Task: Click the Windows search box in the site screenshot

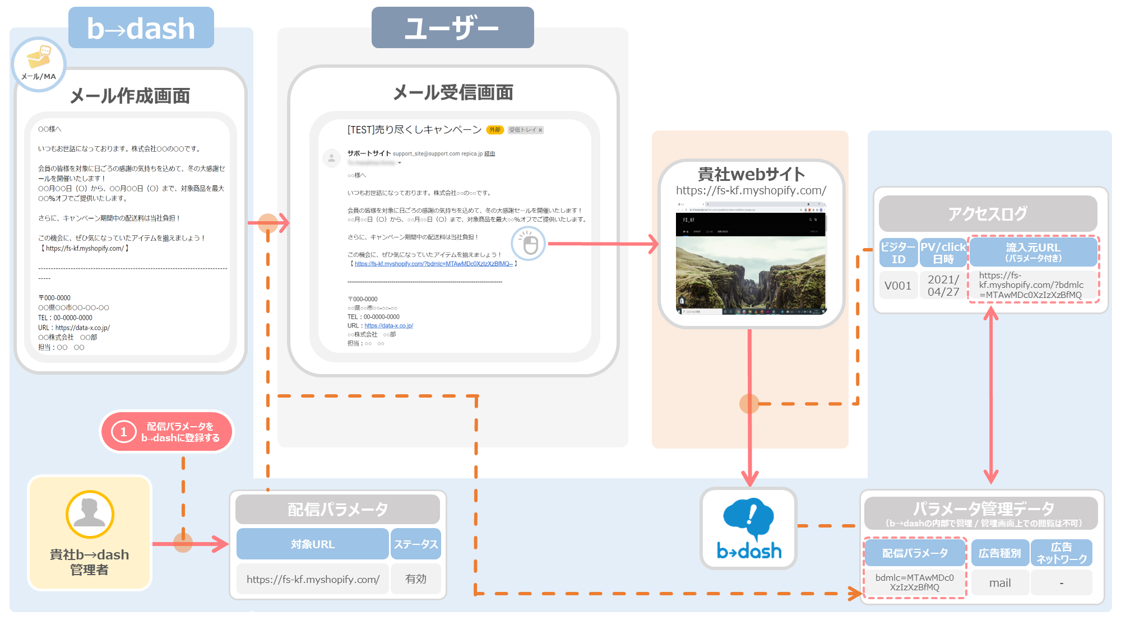Action: 702,311
